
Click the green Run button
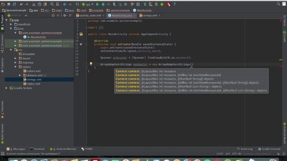pos(97,4)
